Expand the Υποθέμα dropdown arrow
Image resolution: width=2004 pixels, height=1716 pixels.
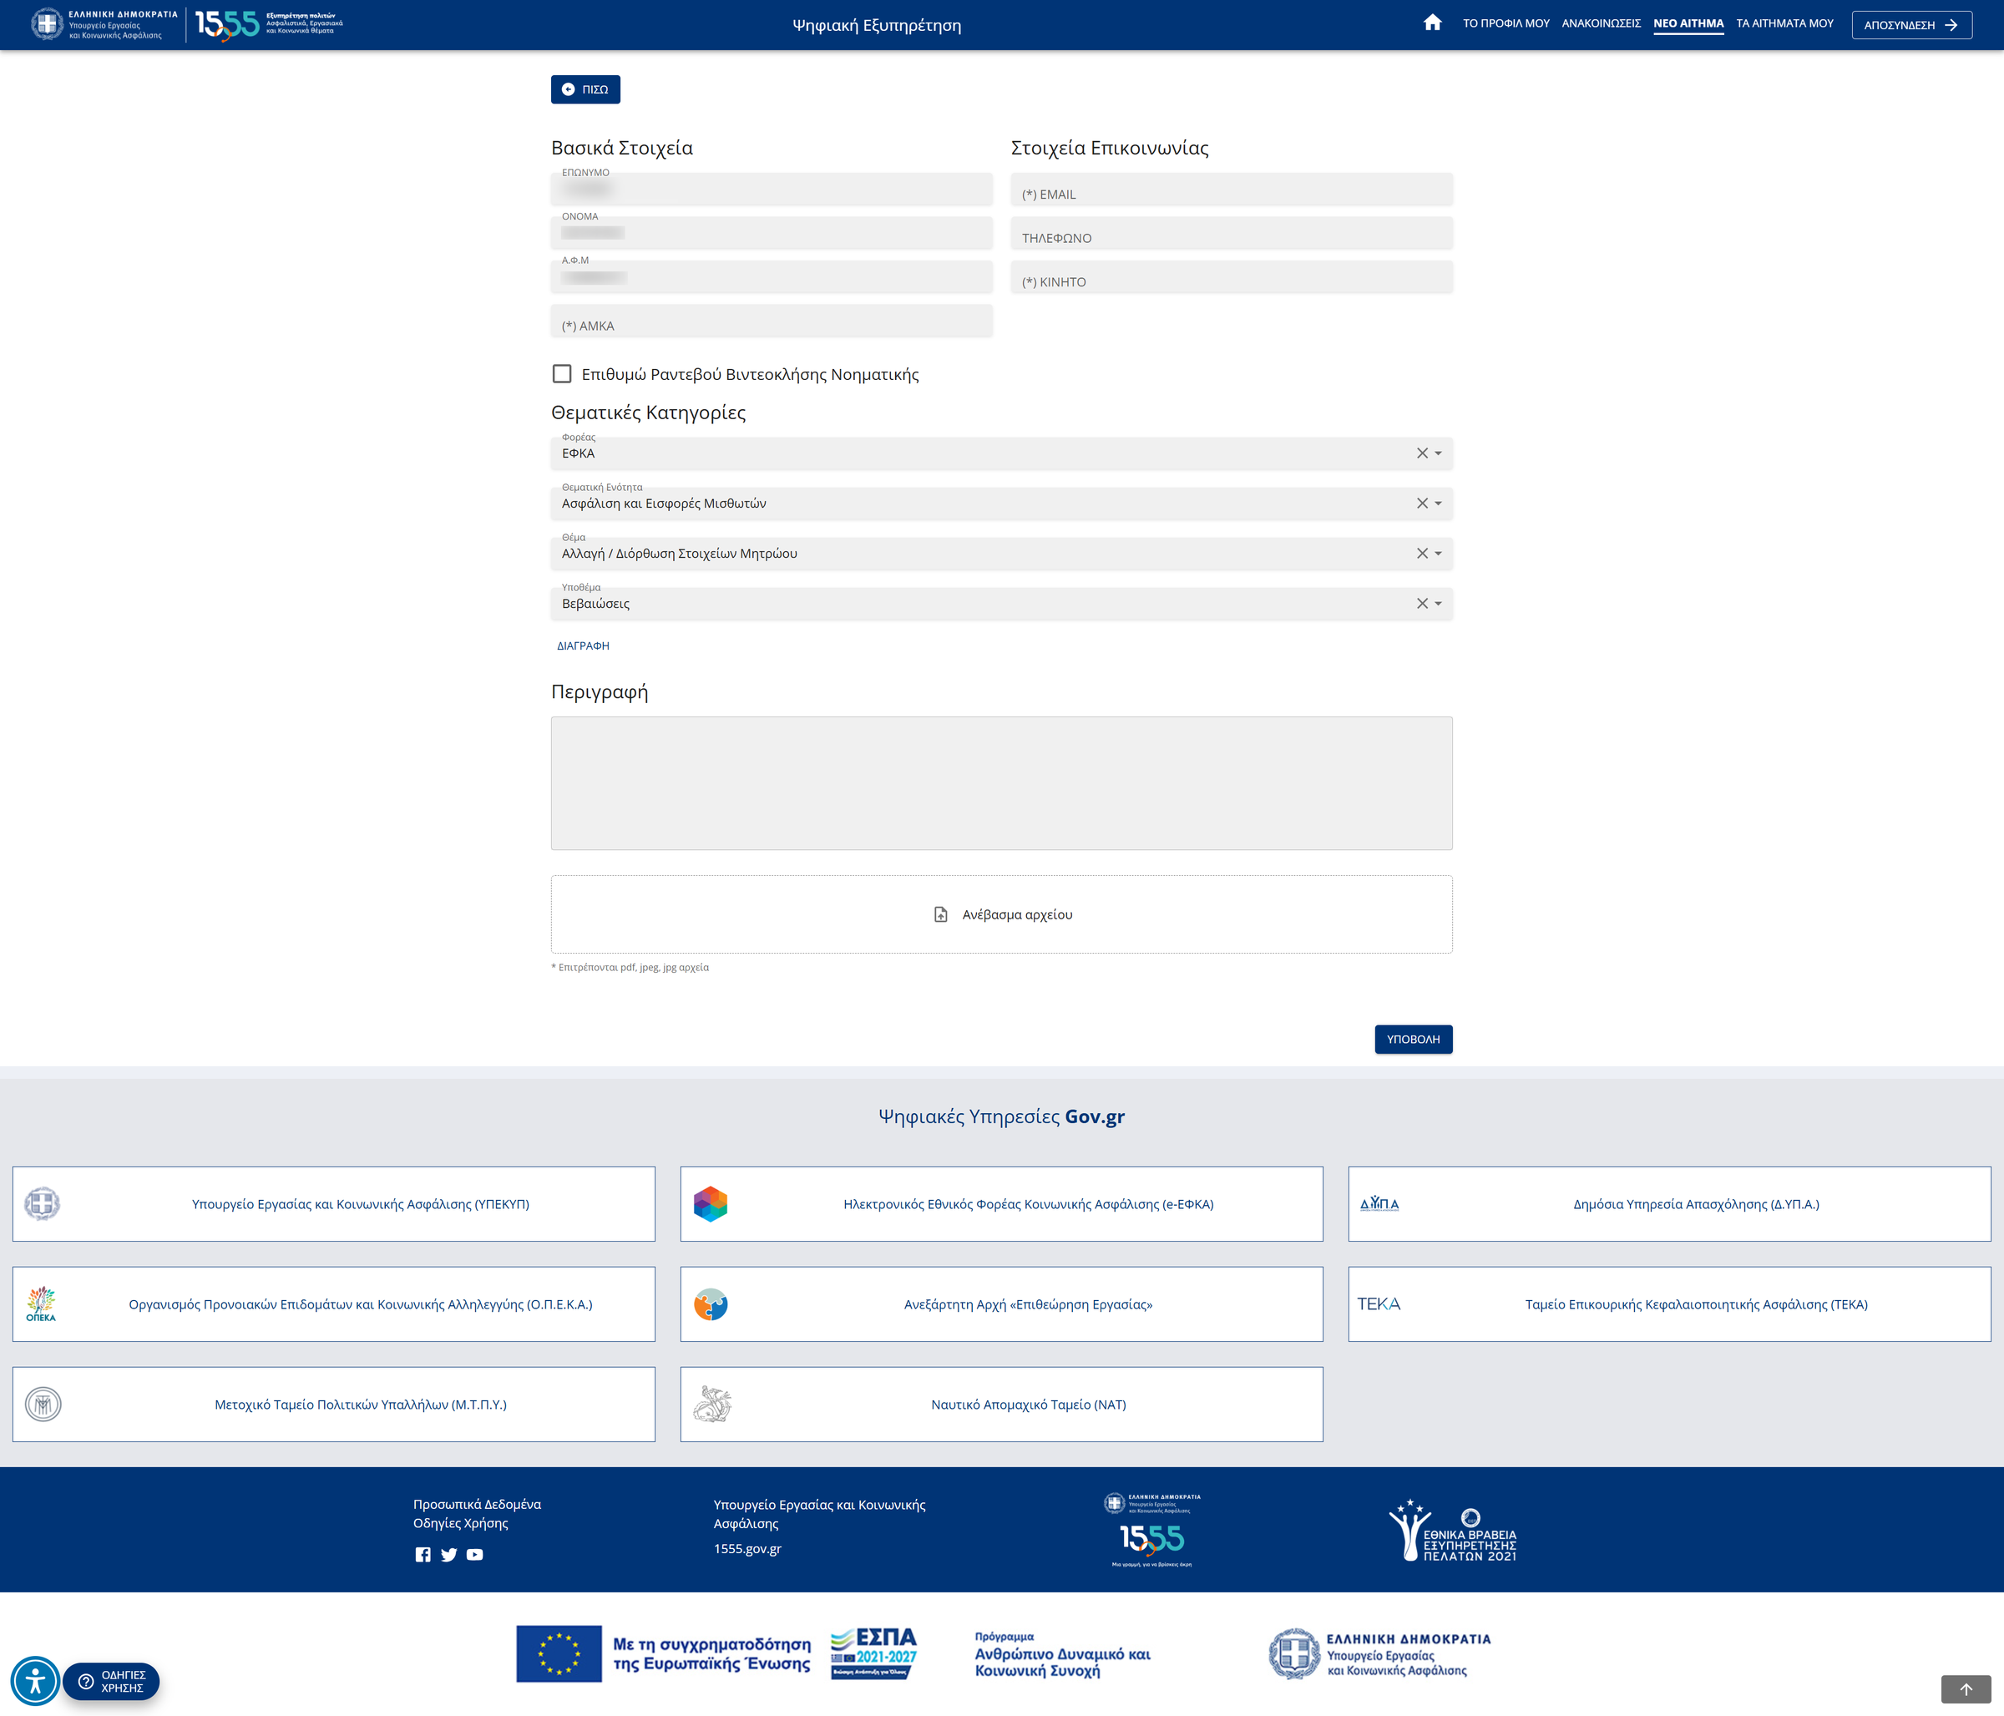[1438, 605]
